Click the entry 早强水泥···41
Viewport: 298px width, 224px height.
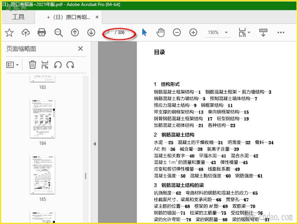[212, 156]
